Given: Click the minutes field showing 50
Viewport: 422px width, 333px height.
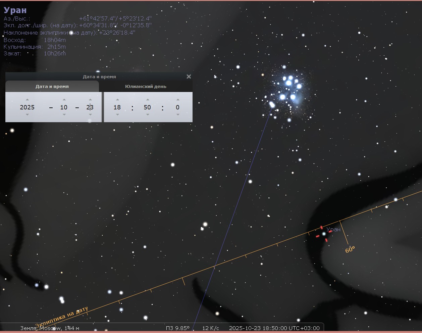Looking at the screenshot, I should tap(147, 107).
